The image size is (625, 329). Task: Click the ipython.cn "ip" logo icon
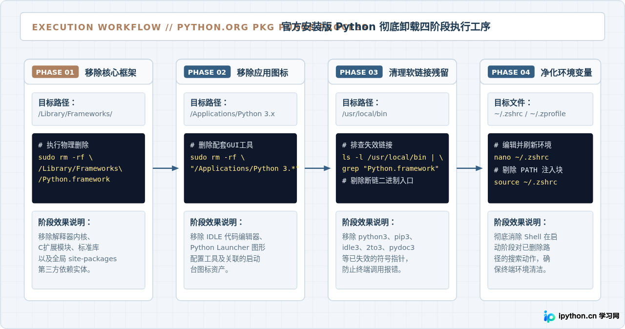click(549, 316)
